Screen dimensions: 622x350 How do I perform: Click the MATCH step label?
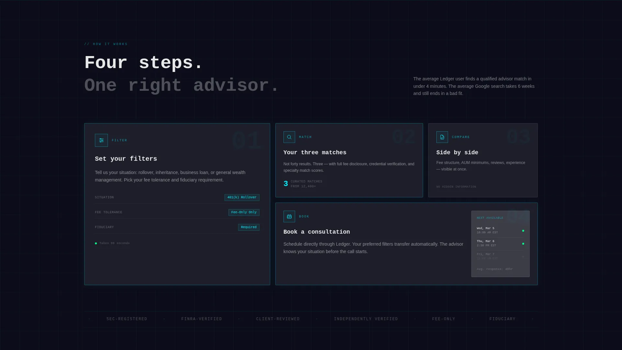(305, 137)
